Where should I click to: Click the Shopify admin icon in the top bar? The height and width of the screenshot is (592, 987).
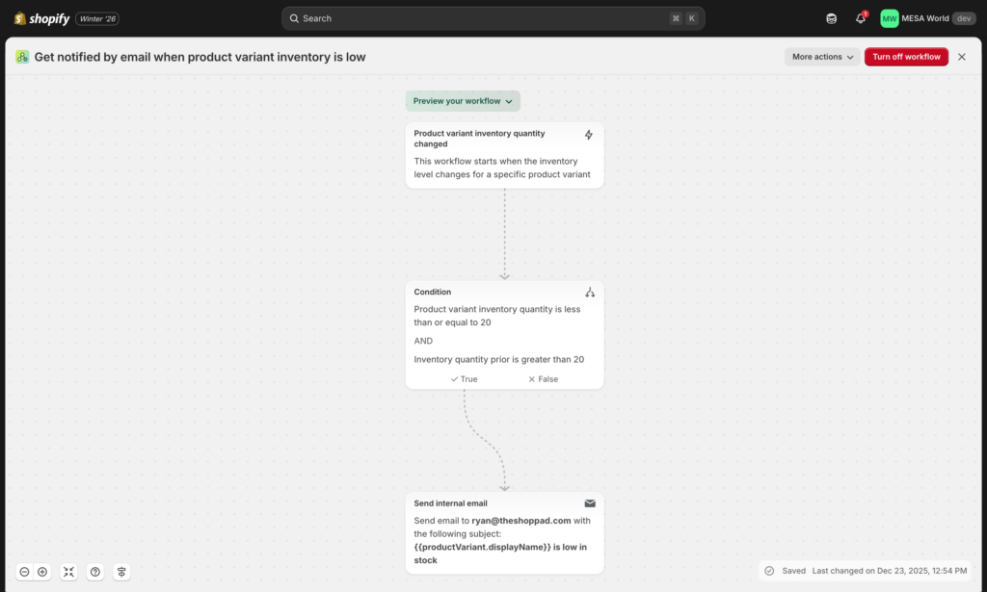[830, 17]
